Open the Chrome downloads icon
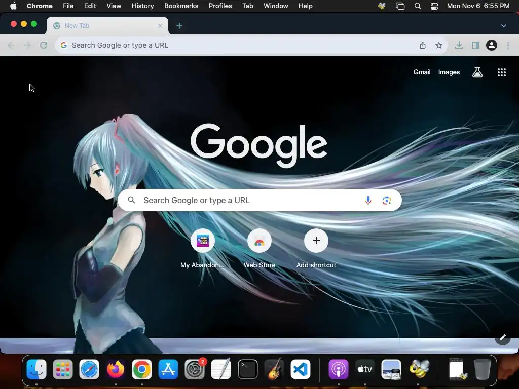Viewport: 519px width, 389px height. 459,45
